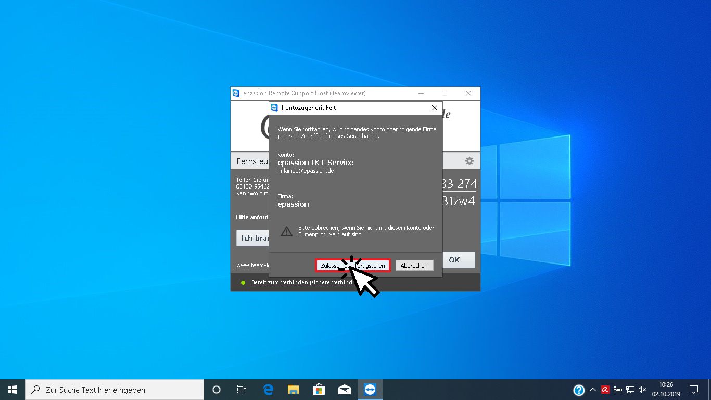Click the warning triangle icon in dialog
Image resolution: width=711 pixels, height=400 pixels.
[x=286, y=231]
